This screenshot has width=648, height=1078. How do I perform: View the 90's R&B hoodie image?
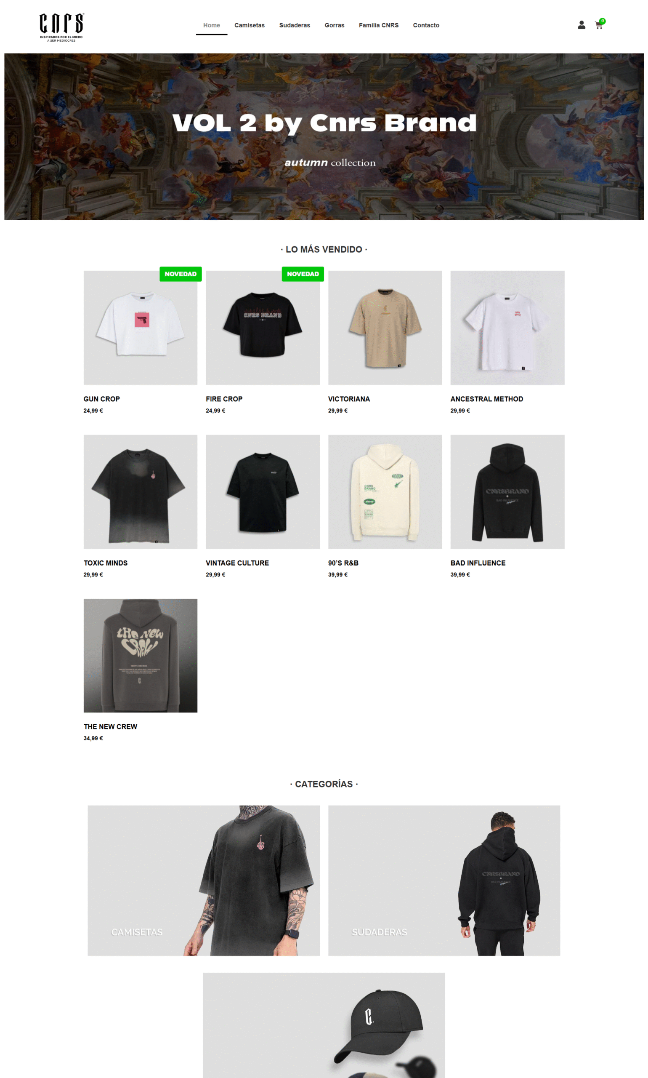(x=385, y=491)
